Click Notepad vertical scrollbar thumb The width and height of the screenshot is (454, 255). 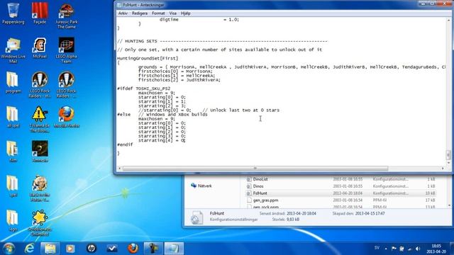pos(448,155)
